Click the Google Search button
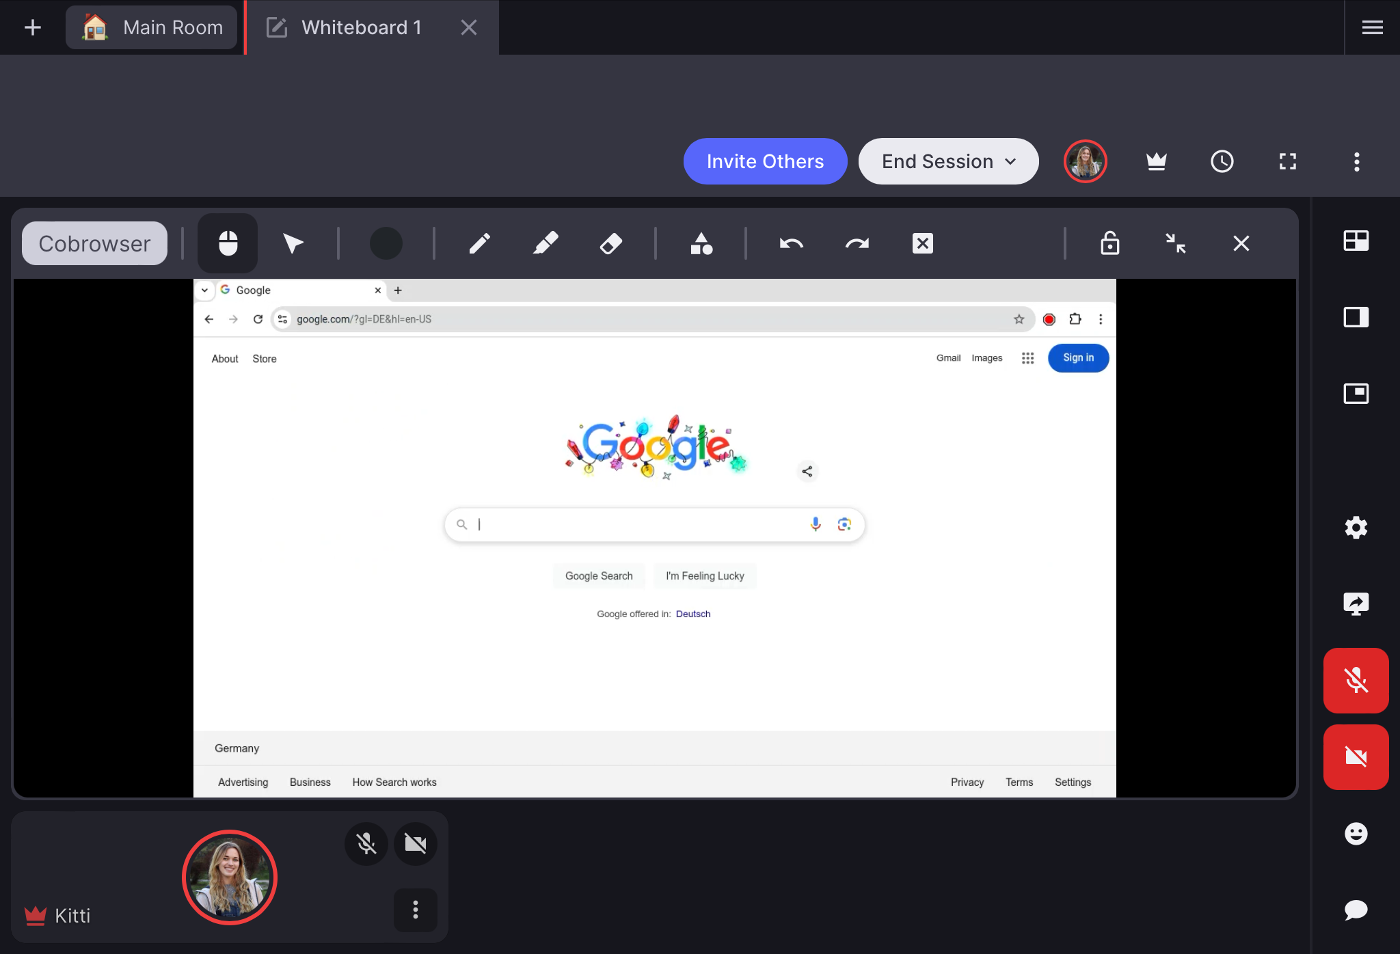Screen dimensions: 1400x954 point(599,576)
